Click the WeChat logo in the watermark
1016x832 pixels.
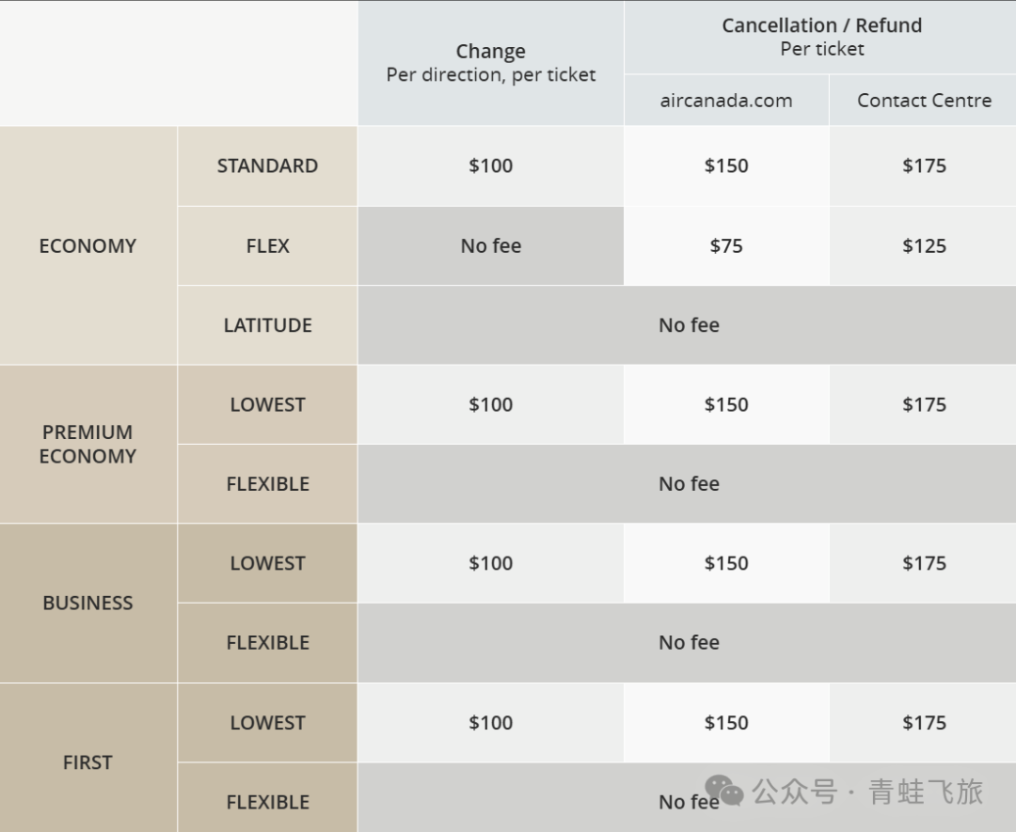(724, 792)
